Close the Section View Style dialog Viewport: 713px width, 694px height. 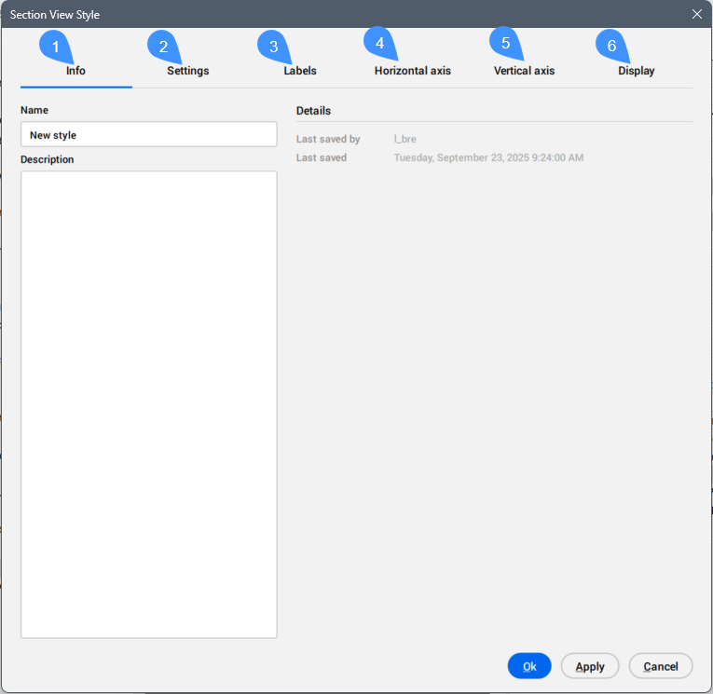(x=697, y=14)
